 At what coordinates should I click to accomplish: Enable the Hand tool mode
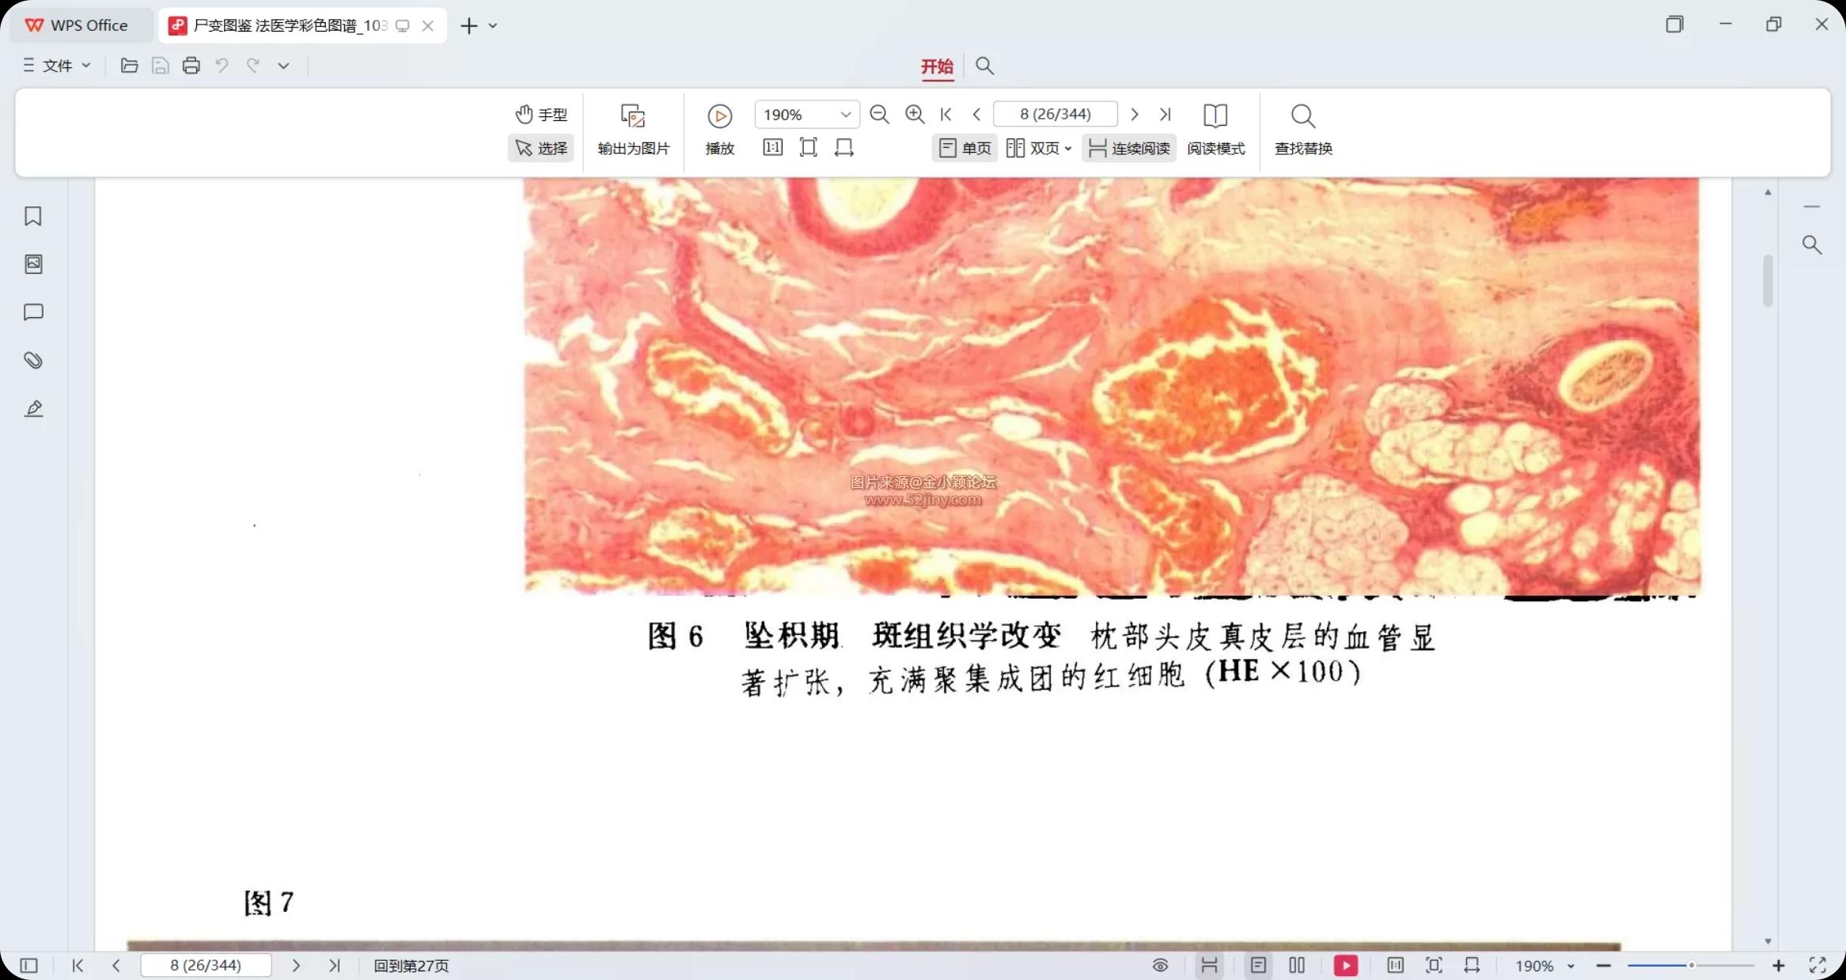[x=541, y=115]
